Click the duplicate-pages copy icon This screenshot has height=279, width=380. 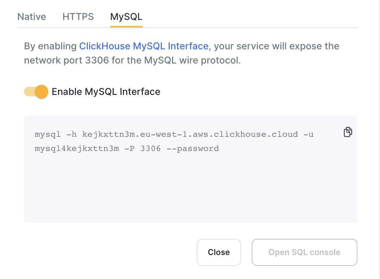(347, 132)
